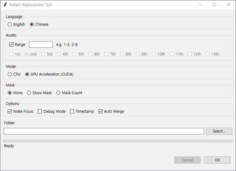Set Mask to None
The width and height of the screenshot is (236, 171).
click(x=10, y=93)
